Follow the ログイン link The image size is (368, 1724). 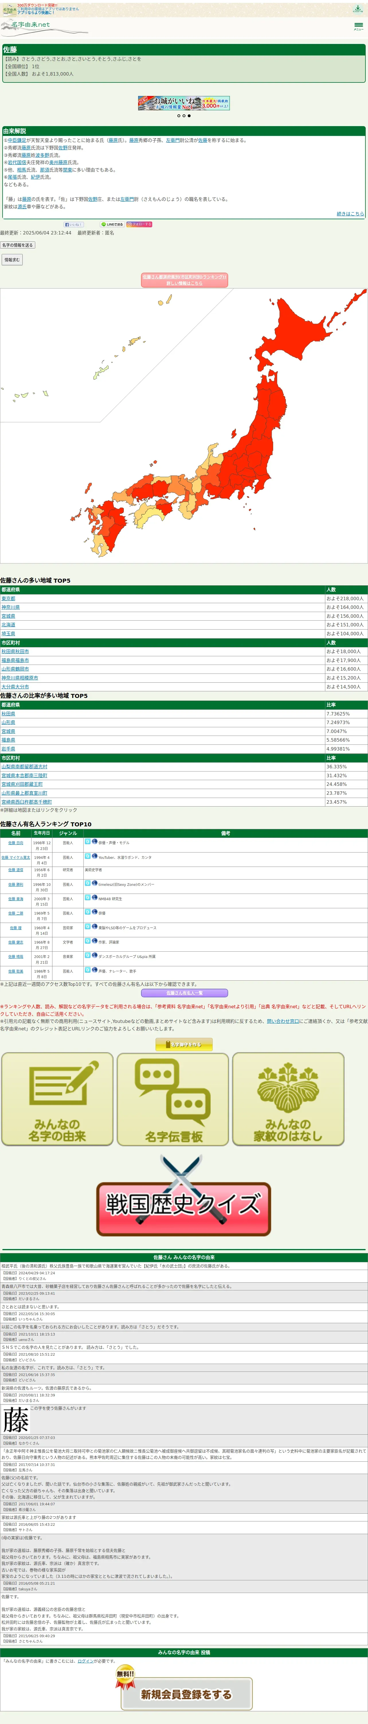click(x=85, y=1661)
